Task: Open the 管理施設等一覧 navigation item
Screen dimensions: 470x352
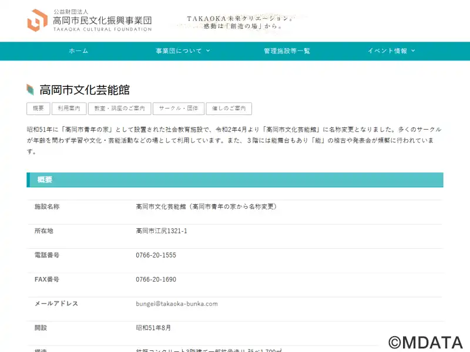Action: click(x=287, y=51)
